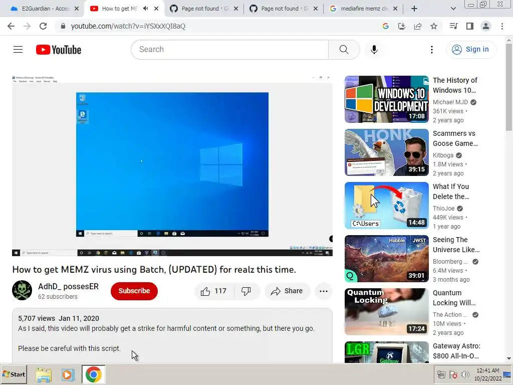Toggle the browser side panel

click(469, 26)
